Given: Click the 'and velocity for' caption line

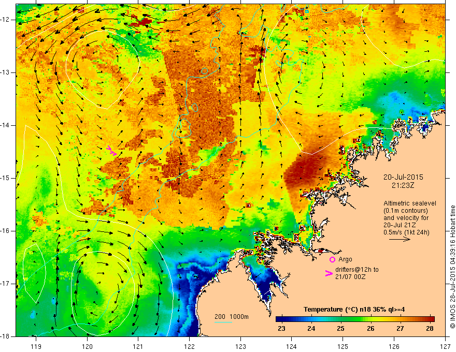Looking at the screenshot, I should pyautogui.click(x=406, y=218).
